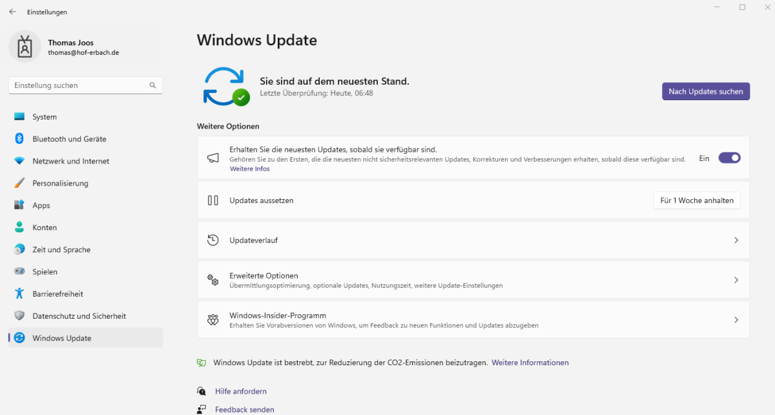The width and height of the screenshot is (775, 415).
Task: Click Letzte Überprüfung: Heute, 06:48 text
Action: point(316,93)
